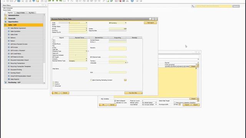
Task: Tick Block Sending Marketing Content checkbox
Action: [91, 80]
